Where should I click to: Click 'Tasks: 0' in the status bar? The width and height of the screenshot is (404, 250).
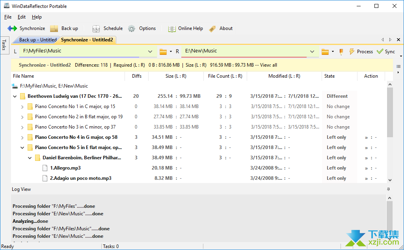(111, 246)
